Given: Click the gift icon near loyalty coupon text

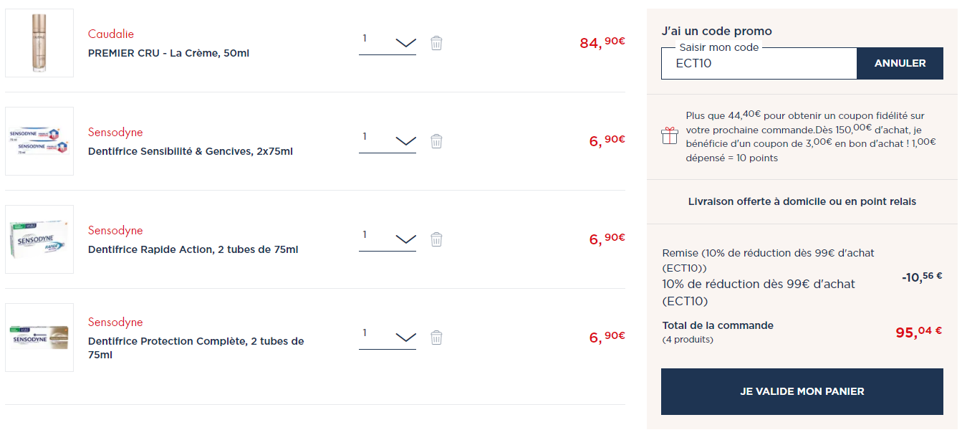Looking at the screenshot, I should point(669,136).
